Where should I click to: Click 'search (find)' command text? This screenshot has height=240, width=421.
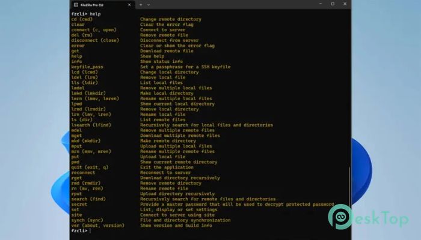[x=88, y=199]
